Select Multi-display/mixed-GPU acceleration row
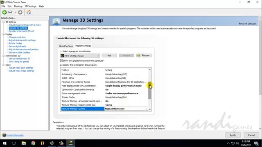Screen dimensions: 262x147 coord(104,86)
